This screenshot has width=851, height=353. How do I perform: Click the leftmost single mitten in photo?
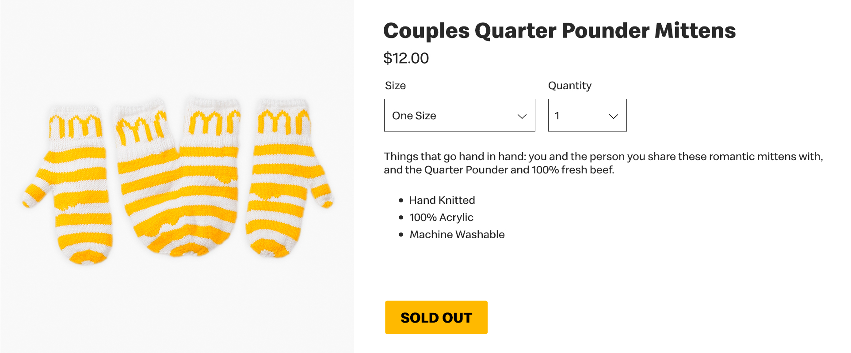(x=70, y=184)
